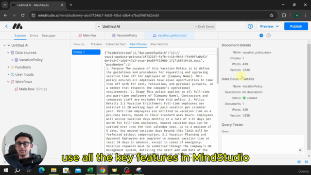Open the browser tab search dropdown

[x=5, y=5]
